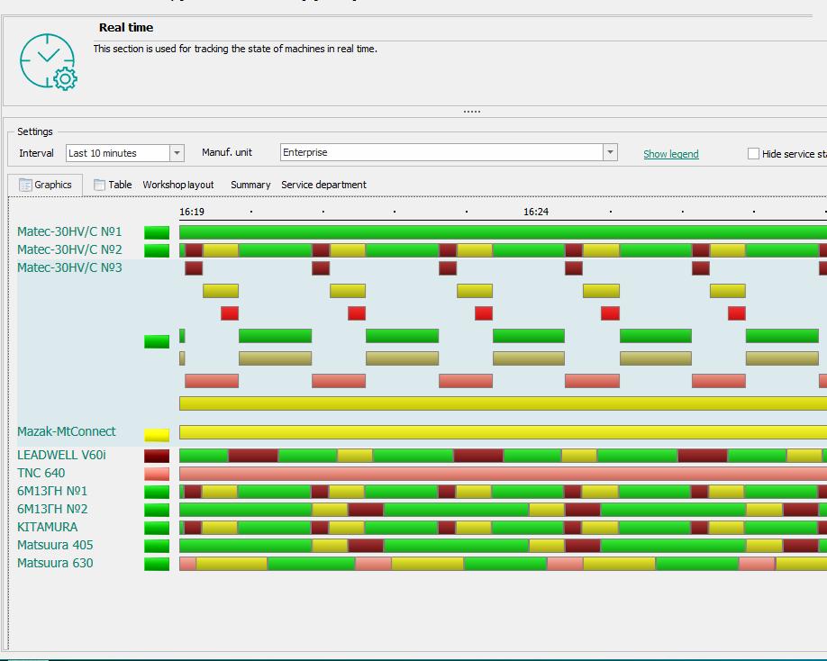Click green status swatch for Matec-30HV/C №2
The width and height of the screenshot is (827, 661).
[157, 250]
